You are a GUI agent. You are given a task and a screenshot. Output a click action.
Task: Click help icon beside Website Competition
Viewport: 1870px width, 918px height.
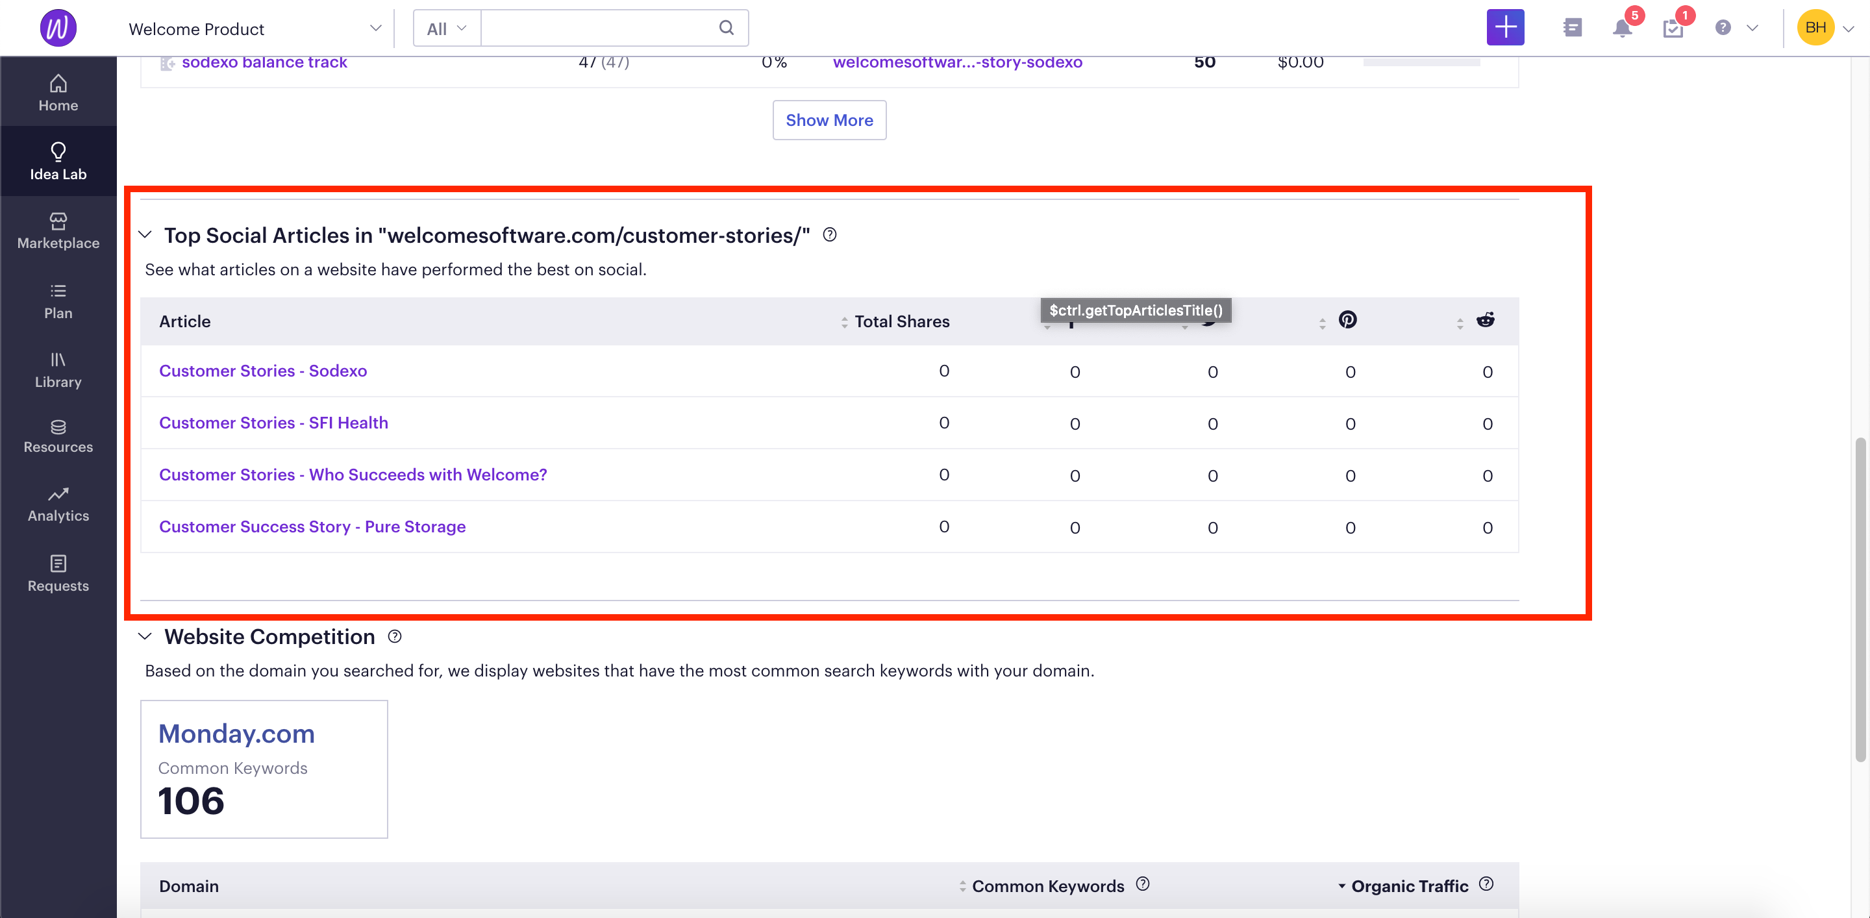[394, 636]
